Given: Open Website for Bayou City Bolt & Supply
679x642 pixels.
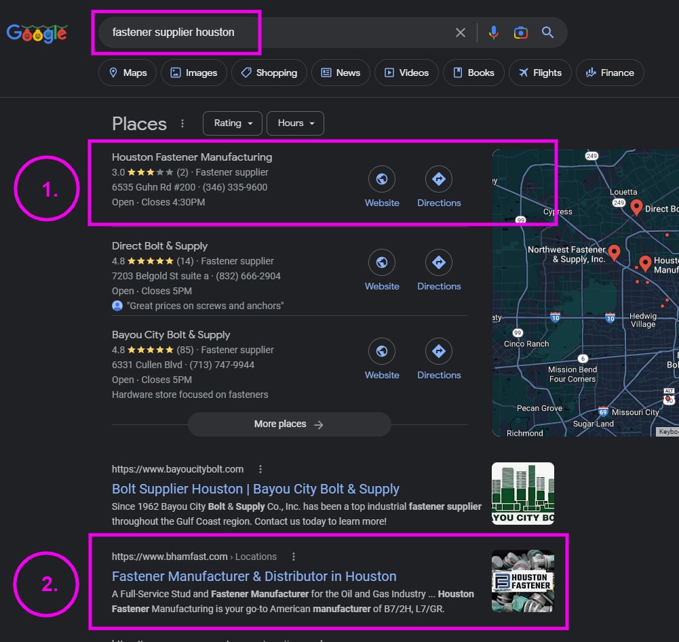Looking at the screenshot, I should pos(382,359).
